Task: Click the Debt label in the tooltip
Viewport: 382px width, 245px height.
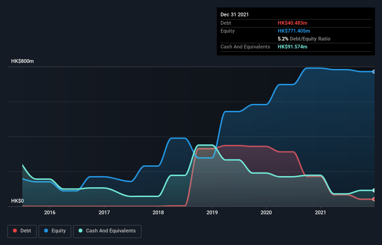Action: click(x=226, y=23)
